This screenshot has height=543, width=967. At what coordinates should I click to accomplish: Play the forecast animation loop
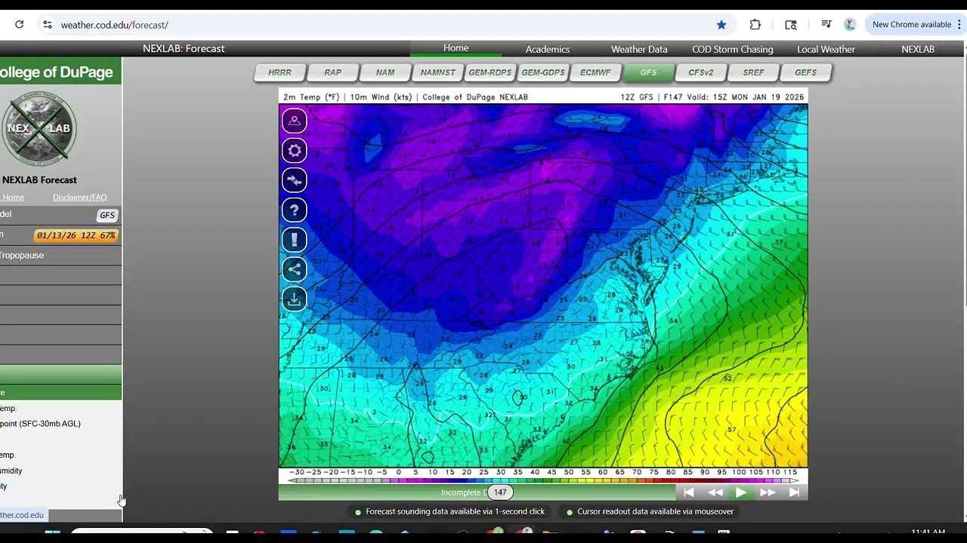[x=741, y=492]
